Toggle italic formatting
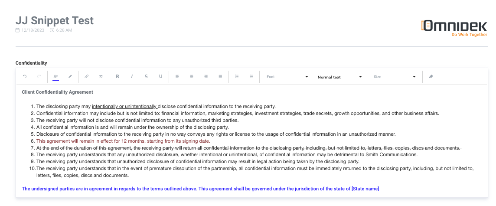The height and width of the screenshot is (206, 496). [x=132, y=77]
